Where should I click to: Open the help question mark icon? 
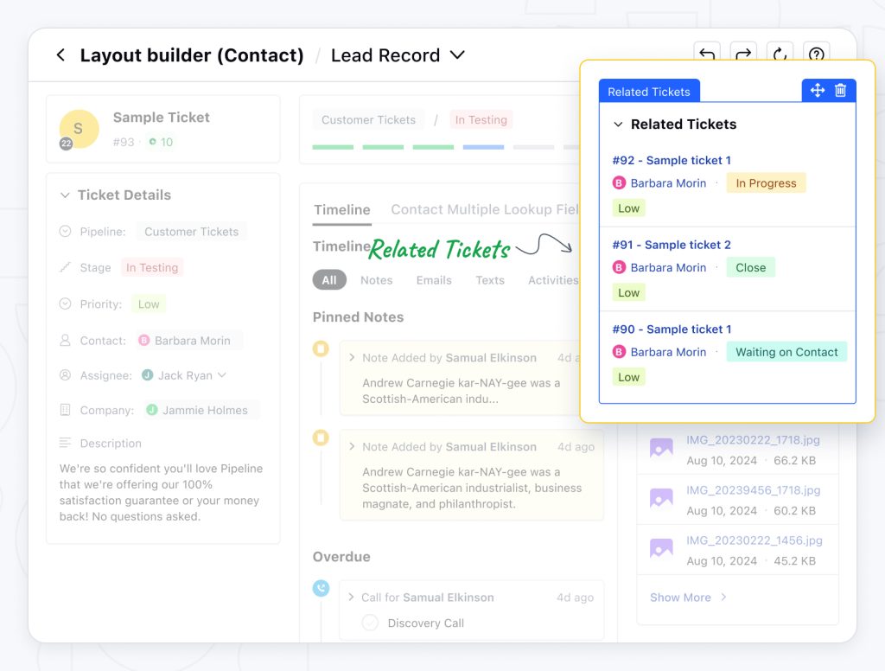click(x=816, y=55)
